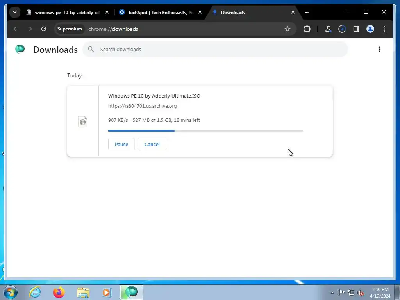This screenshot has height=300, width=400.
Task: Open Action Center flag icon
Action: 341,292
